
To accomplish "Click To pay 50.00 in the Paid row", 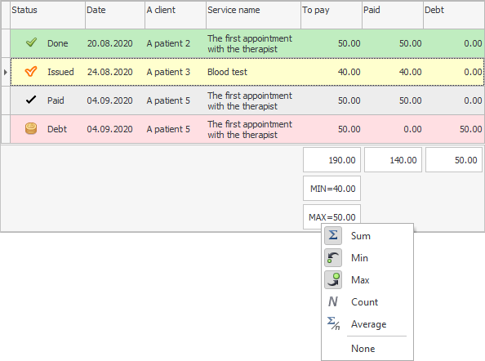I will click(349, 100).
